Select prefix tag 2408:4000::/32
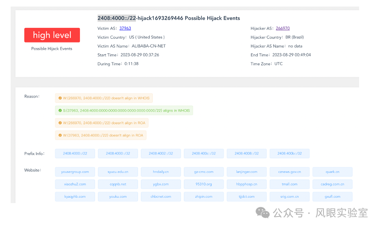 (x=118, y=154)
